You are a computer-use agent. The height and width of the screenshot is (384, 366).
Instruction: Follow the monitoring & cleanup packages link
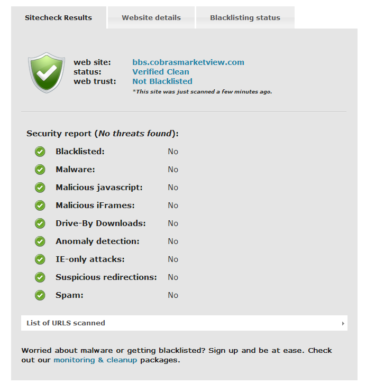pyautogui.click(x=95, y=360)
